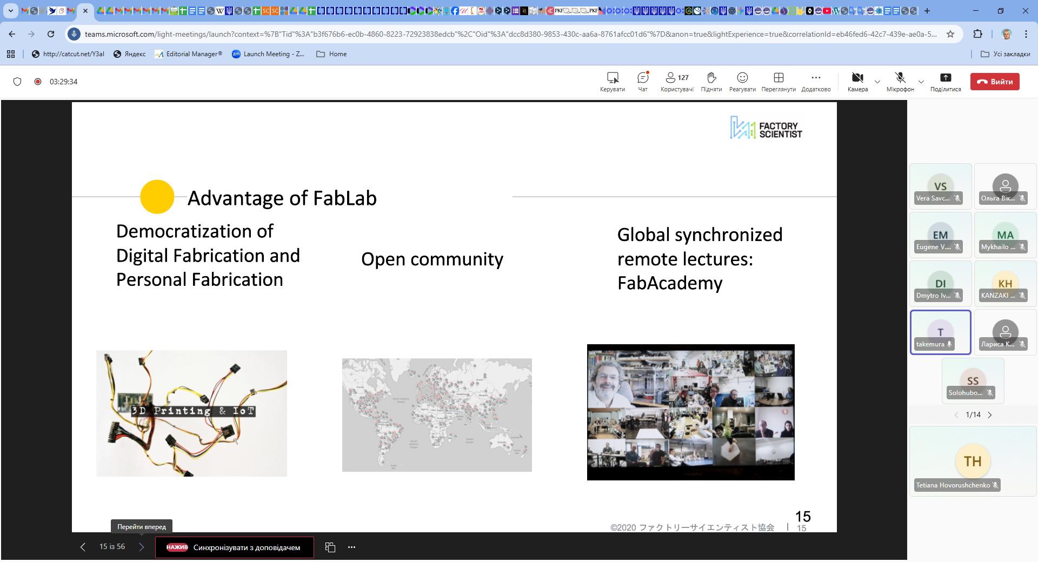Go to the next slide

[141, 547]
